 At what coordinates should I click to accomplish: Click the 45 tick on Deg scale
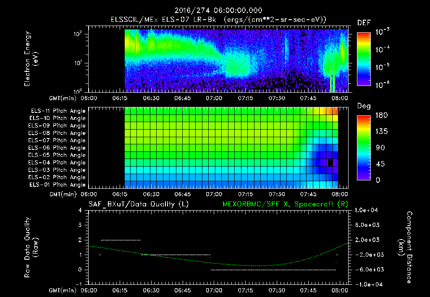click(380, 164)
